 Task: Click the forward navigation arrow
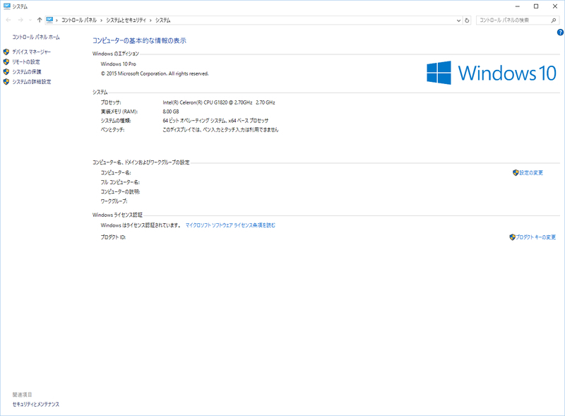(x=20, y=20)
